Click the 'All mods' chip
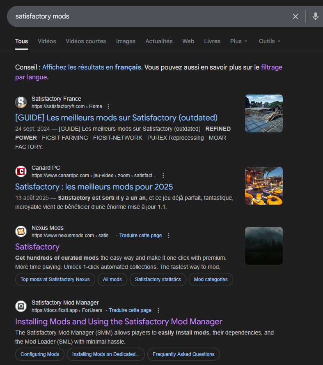Screen dimensions: 323x365 click(x=112, y=280)
